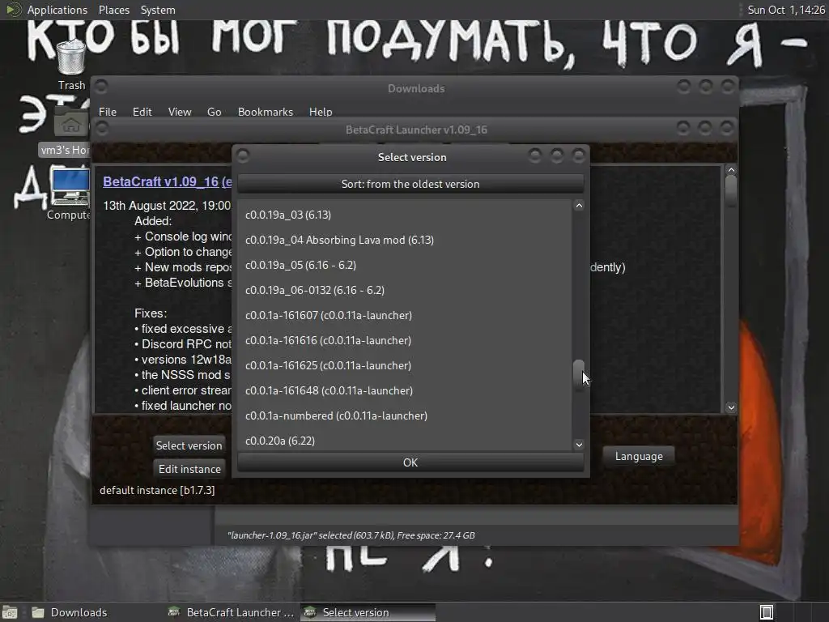Click the Sort: from the oldest version button
Screen dimensions: 829x622
click(x=410, y=184)
